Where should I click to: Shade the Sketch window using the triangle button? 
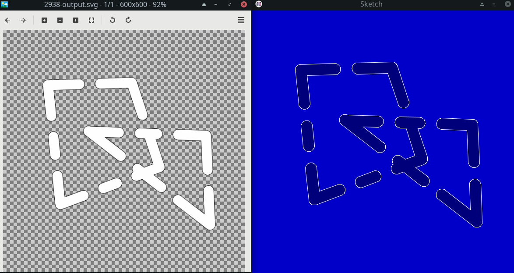tap(482, 4)
